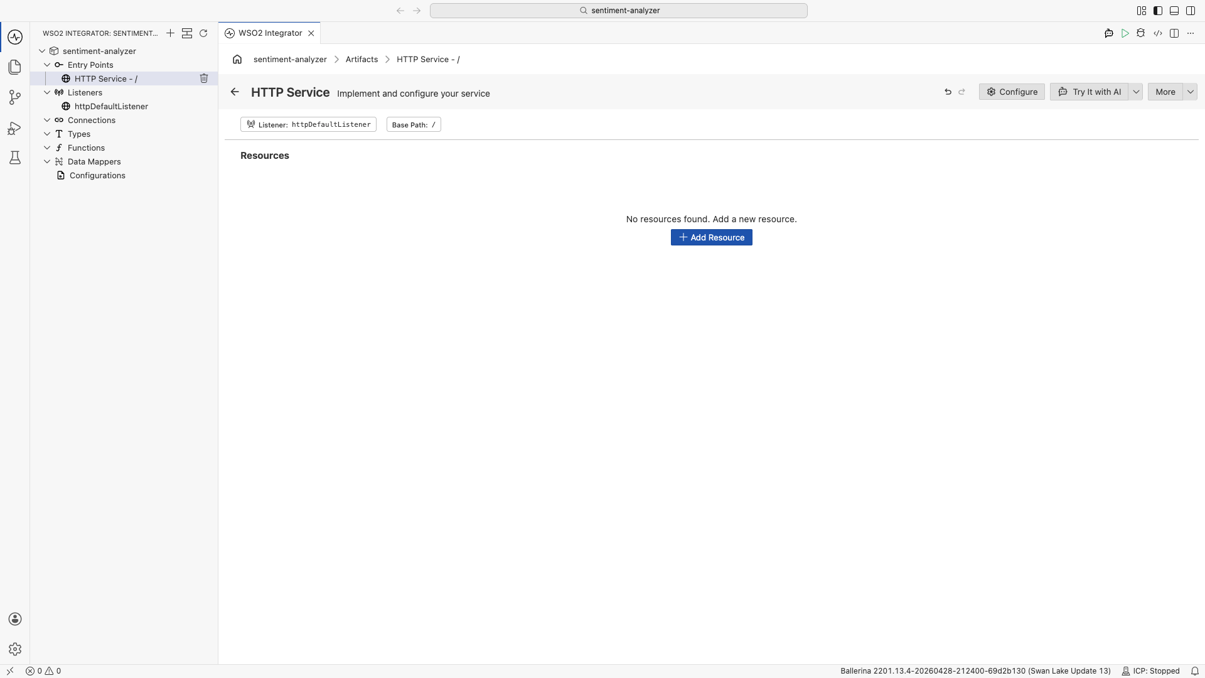This screenshot has width=1205, height=678.
Task: Open the Try It with AI dropdown arrow
Action: pyautogui.click(x=1136, y=92)
